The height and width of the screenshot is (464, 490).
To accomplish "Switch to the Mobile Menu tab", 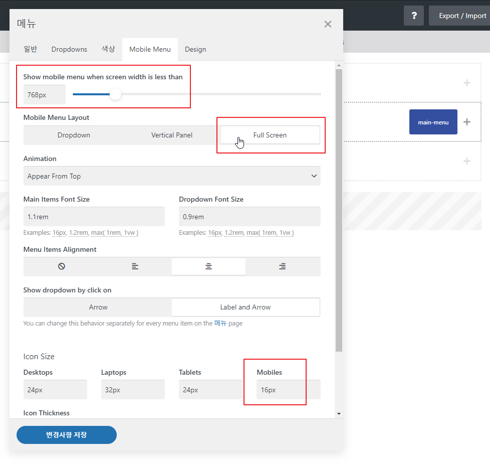I will [150, 49].
